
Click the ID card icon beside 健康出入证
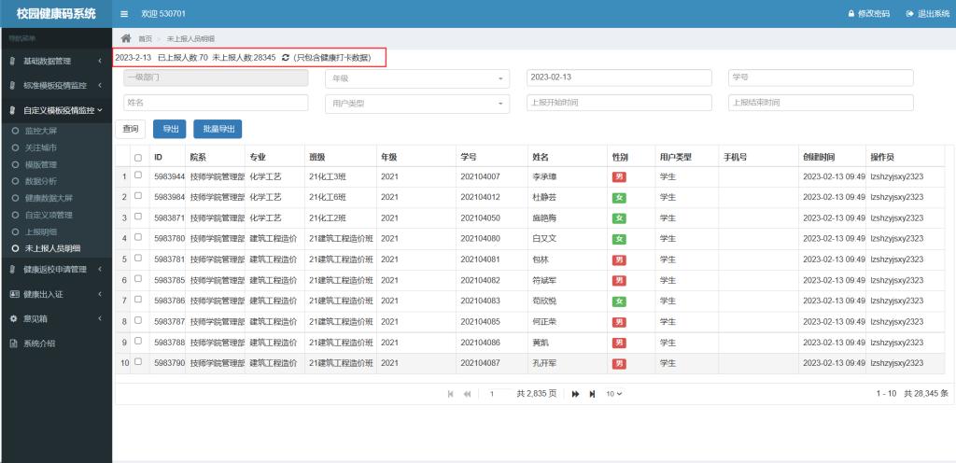pos(14,294)
